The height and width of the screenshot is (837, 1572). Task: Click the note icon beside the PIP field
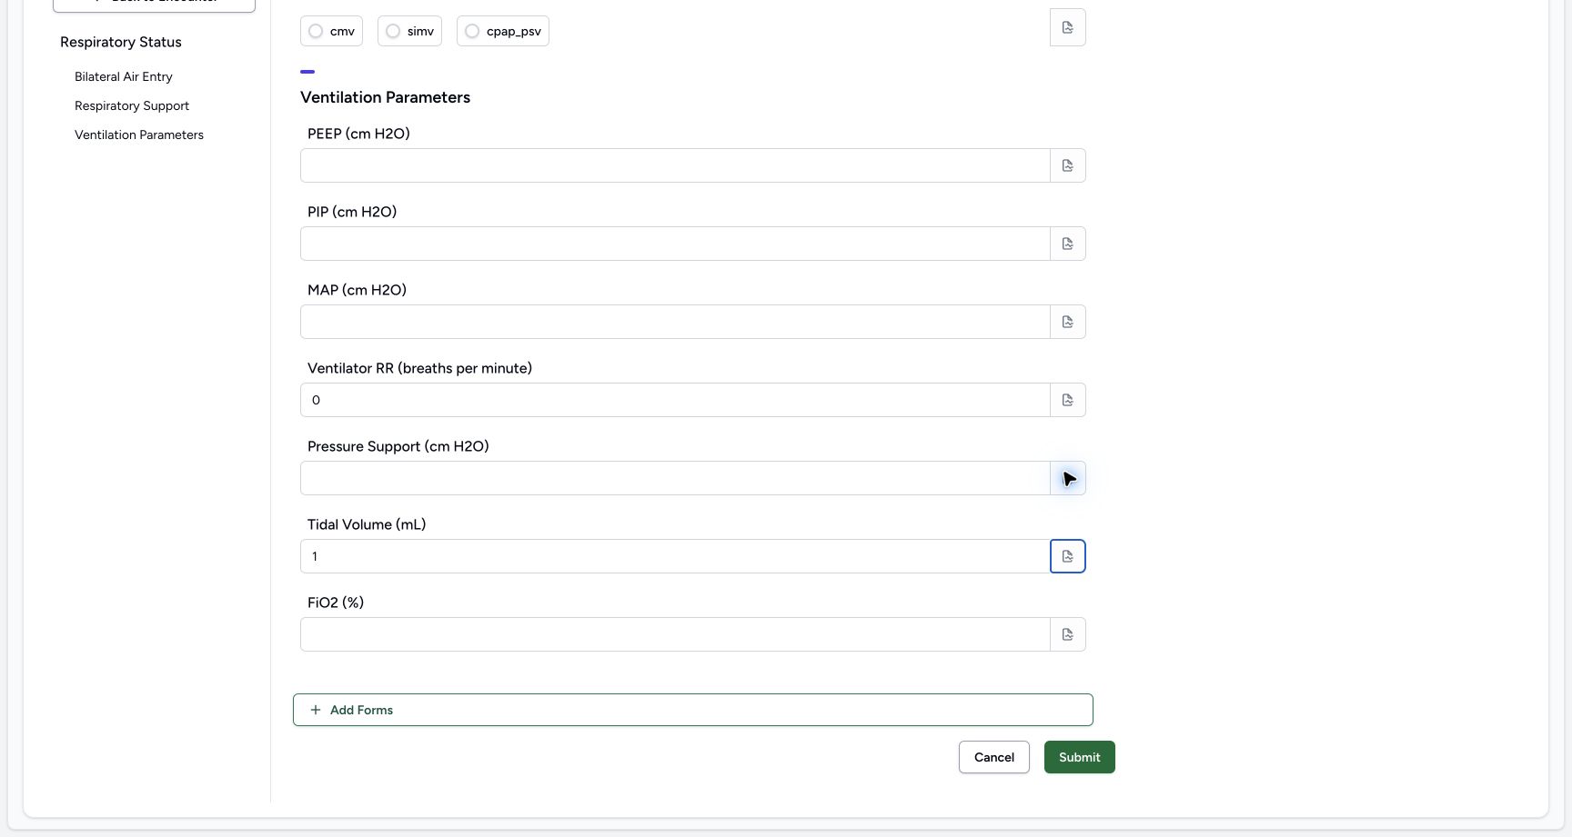click(1068, 244)
